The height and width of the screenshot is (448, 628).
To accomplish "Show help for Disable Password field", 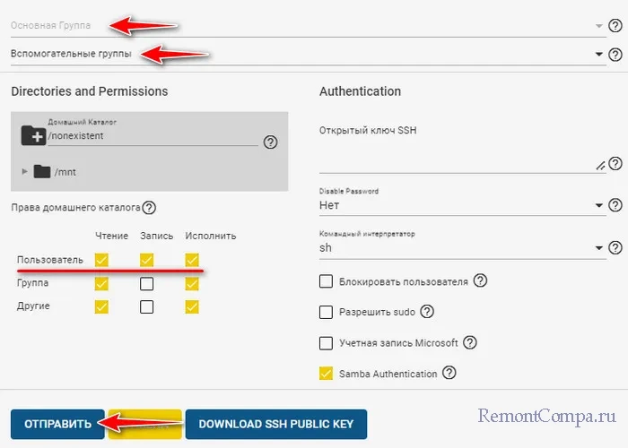I will [x=615, y=206].
